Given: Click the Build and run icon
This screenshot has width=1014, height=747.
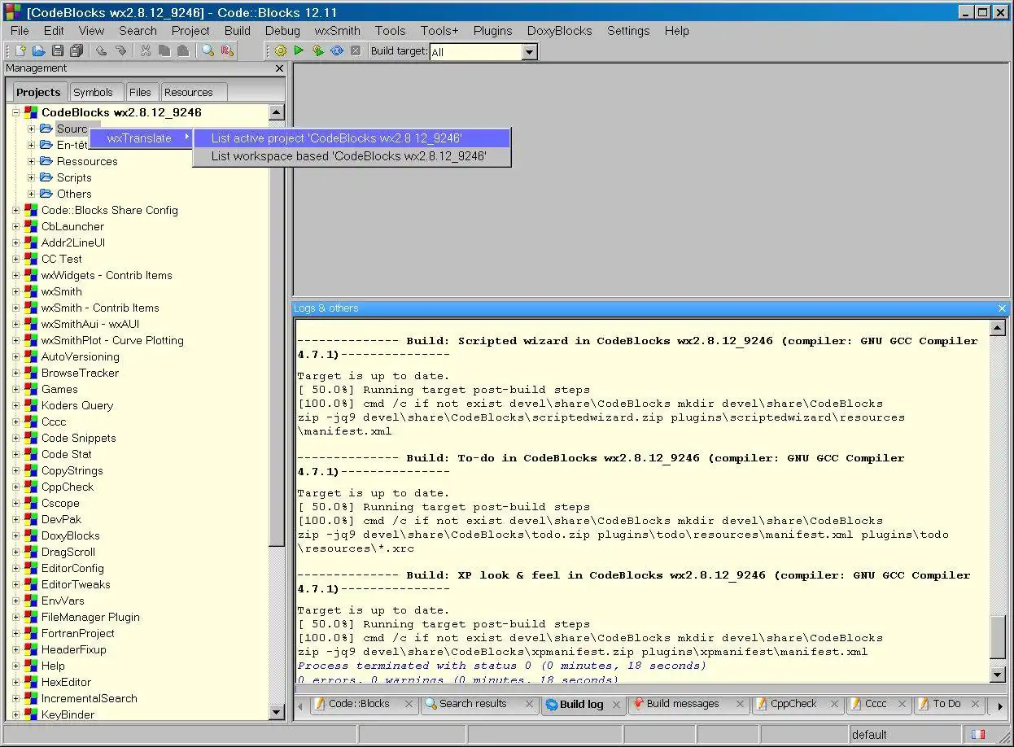Looking at the screenshot, I should click(x=317, y=51).
